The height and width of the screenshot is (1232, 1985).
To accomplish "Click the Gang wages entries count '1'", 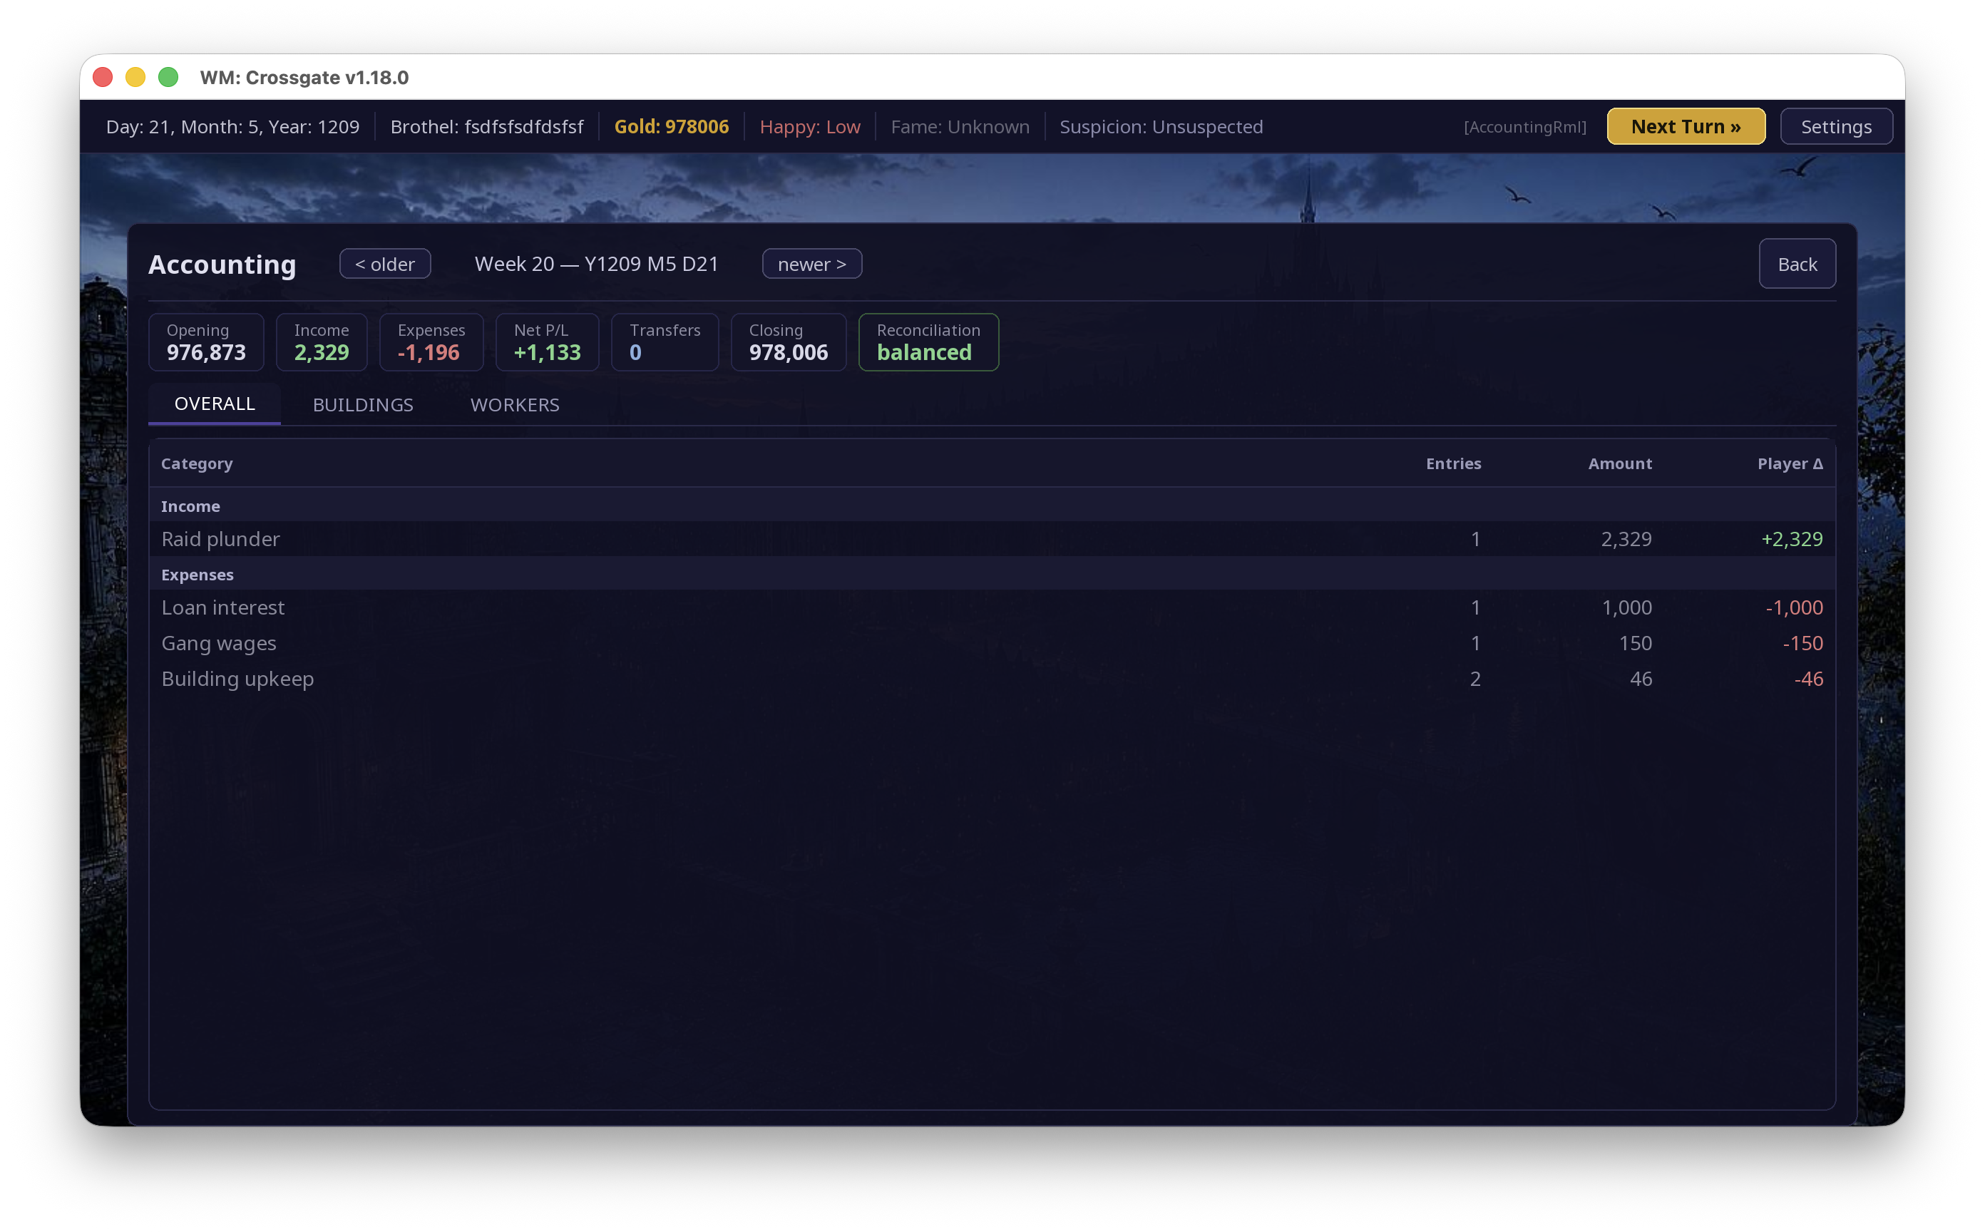I will (x=1476, y=643).
